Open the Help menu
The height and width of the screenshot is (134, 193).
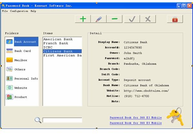33,11
